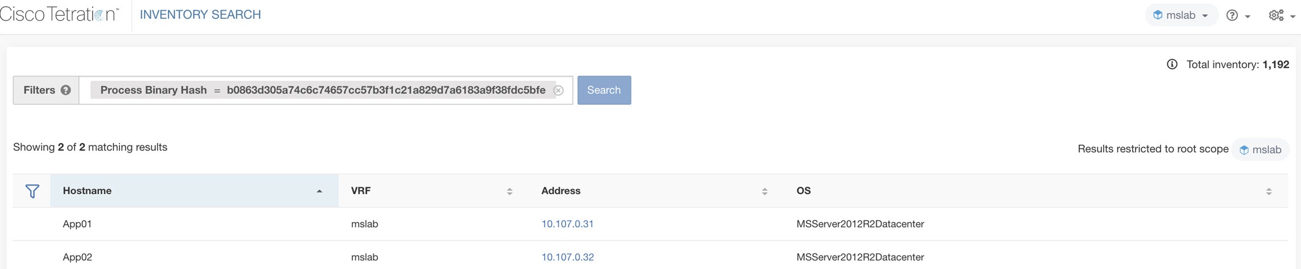The width and height of the screenshot is (1301, 269).
Task: Open address link 10.107.0.31
Action: (x=567, y=224)
